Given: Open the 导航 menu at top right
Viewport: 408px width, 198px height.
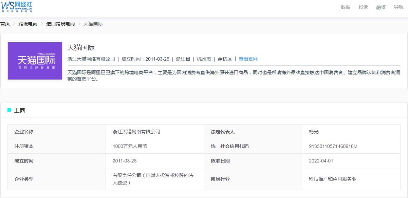Looking at the screenshot, I should coord(398,7).
